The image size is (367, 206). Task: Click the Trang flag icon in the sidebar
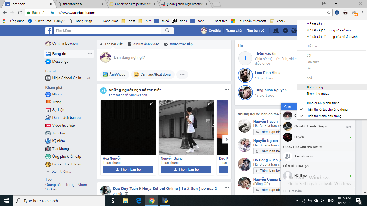tap(48, 102)
